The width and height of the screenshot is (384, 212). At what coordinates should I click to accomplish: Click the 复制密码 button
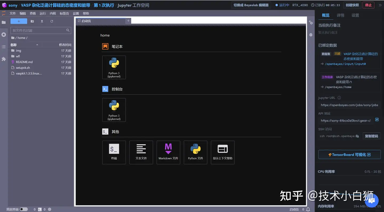pos(371,136)
